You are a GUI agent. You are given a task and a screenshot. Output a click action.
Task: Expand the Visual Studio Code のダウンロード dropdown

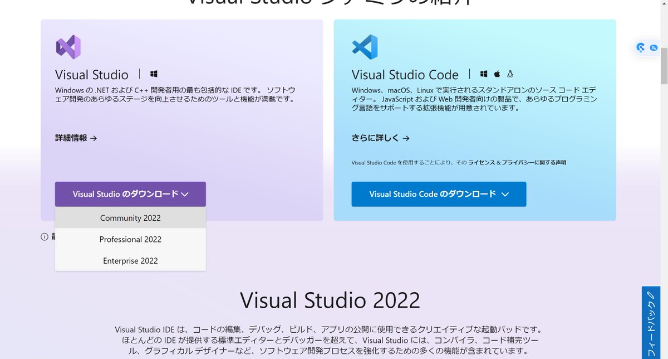[439, 194]
